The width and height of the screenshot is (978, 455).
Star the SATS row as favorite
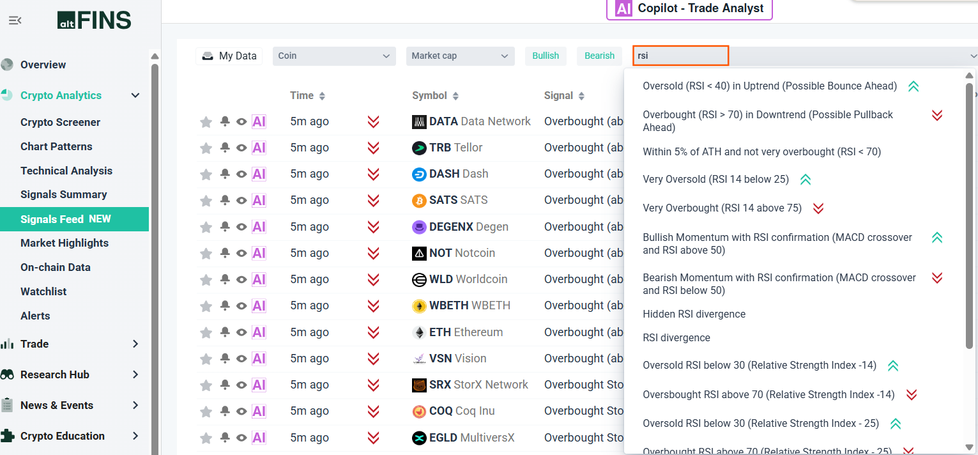click(206, 201)
